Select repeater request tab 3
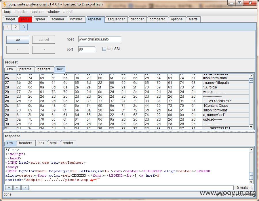 tap(24, 27)
